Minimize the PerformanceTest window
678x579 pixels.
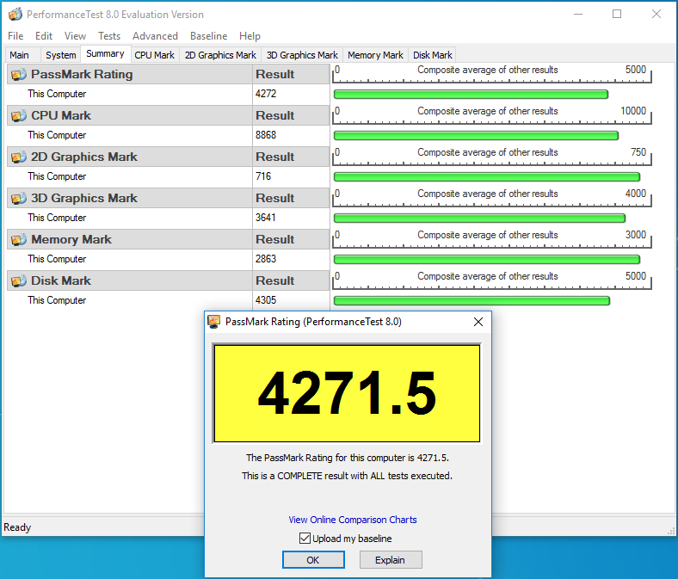pos(578,15)
